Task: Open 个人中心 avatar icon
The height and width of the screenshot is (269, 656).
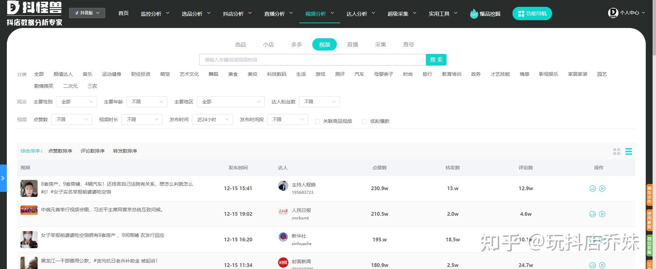Action: pyautogui.click(x=613, y=13)
